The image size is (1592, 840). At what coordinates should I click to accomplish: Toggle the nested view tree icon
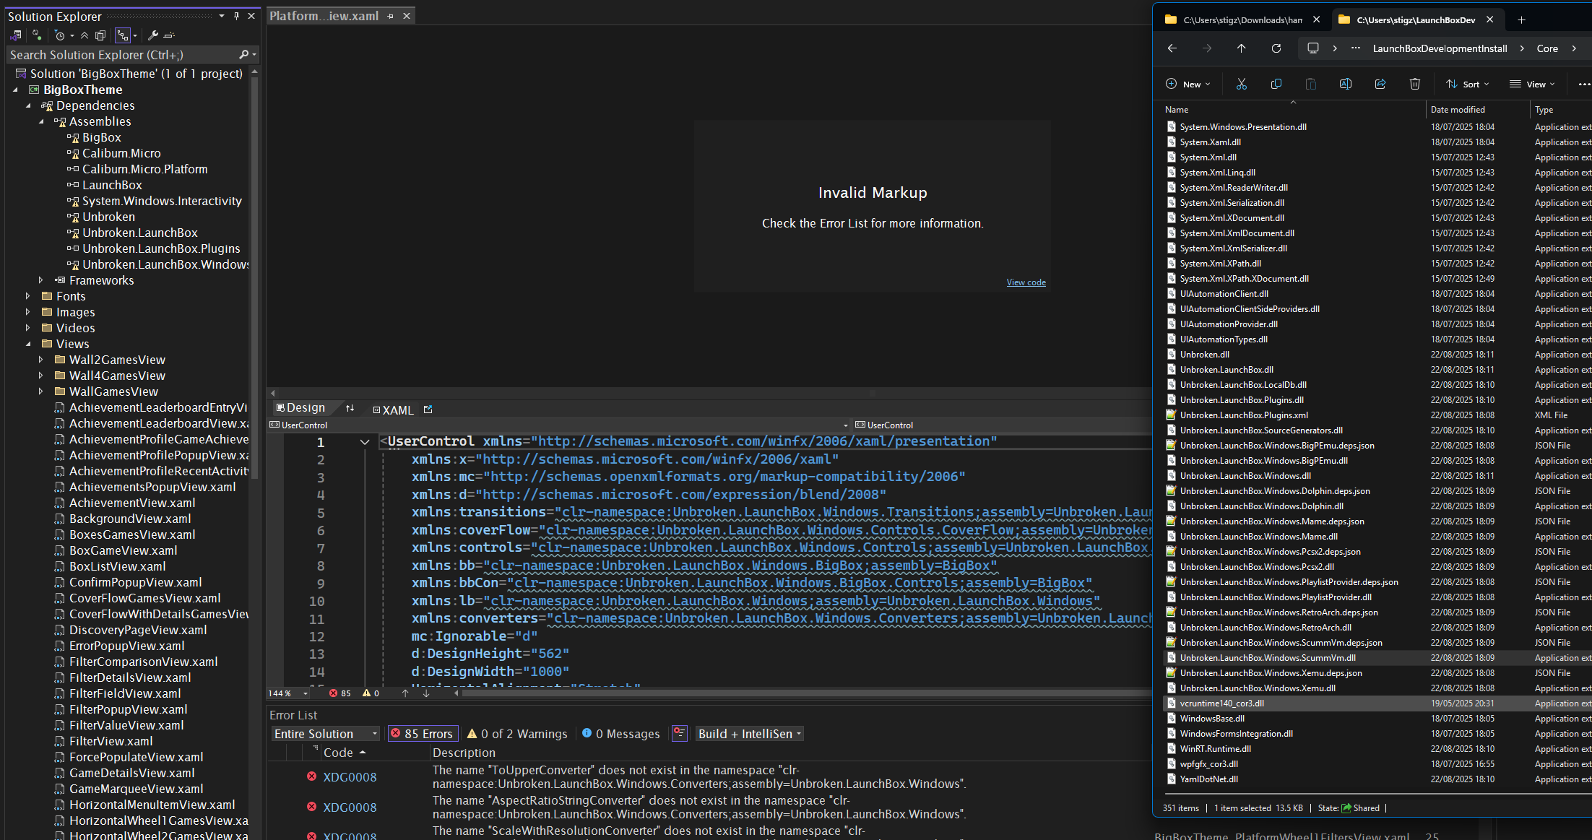(123, 35)
